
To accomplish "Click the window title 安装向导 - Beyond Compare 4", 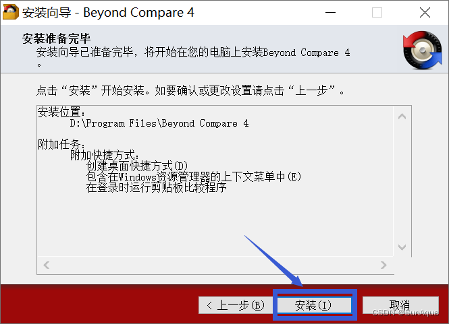I will 108,13.
